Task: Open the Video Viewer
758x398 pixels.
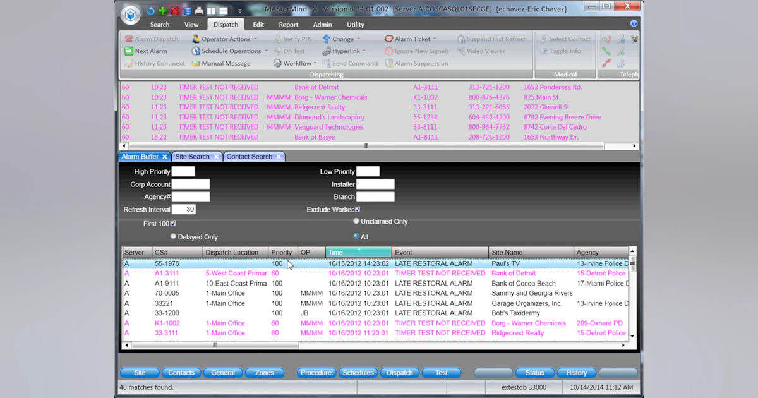Action: tap(484, 51)
